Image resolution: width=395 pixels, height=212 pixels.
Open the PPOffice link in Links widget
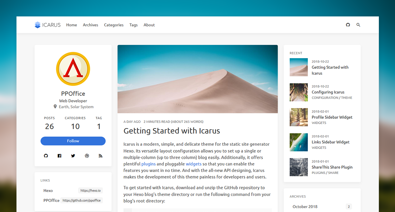point(51,200)
